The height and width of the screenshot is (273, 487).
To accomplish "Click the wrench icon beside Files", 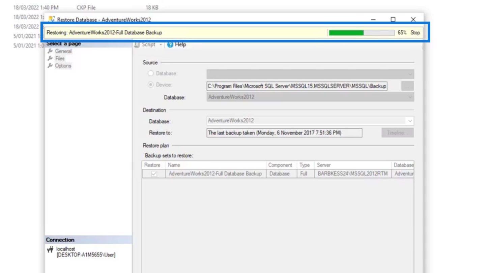I will click(x=51, y=58).
